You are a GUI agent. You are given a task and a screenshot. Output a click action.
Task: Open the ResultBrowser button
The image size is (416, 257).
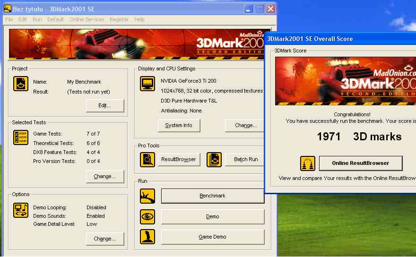point(179,159)
